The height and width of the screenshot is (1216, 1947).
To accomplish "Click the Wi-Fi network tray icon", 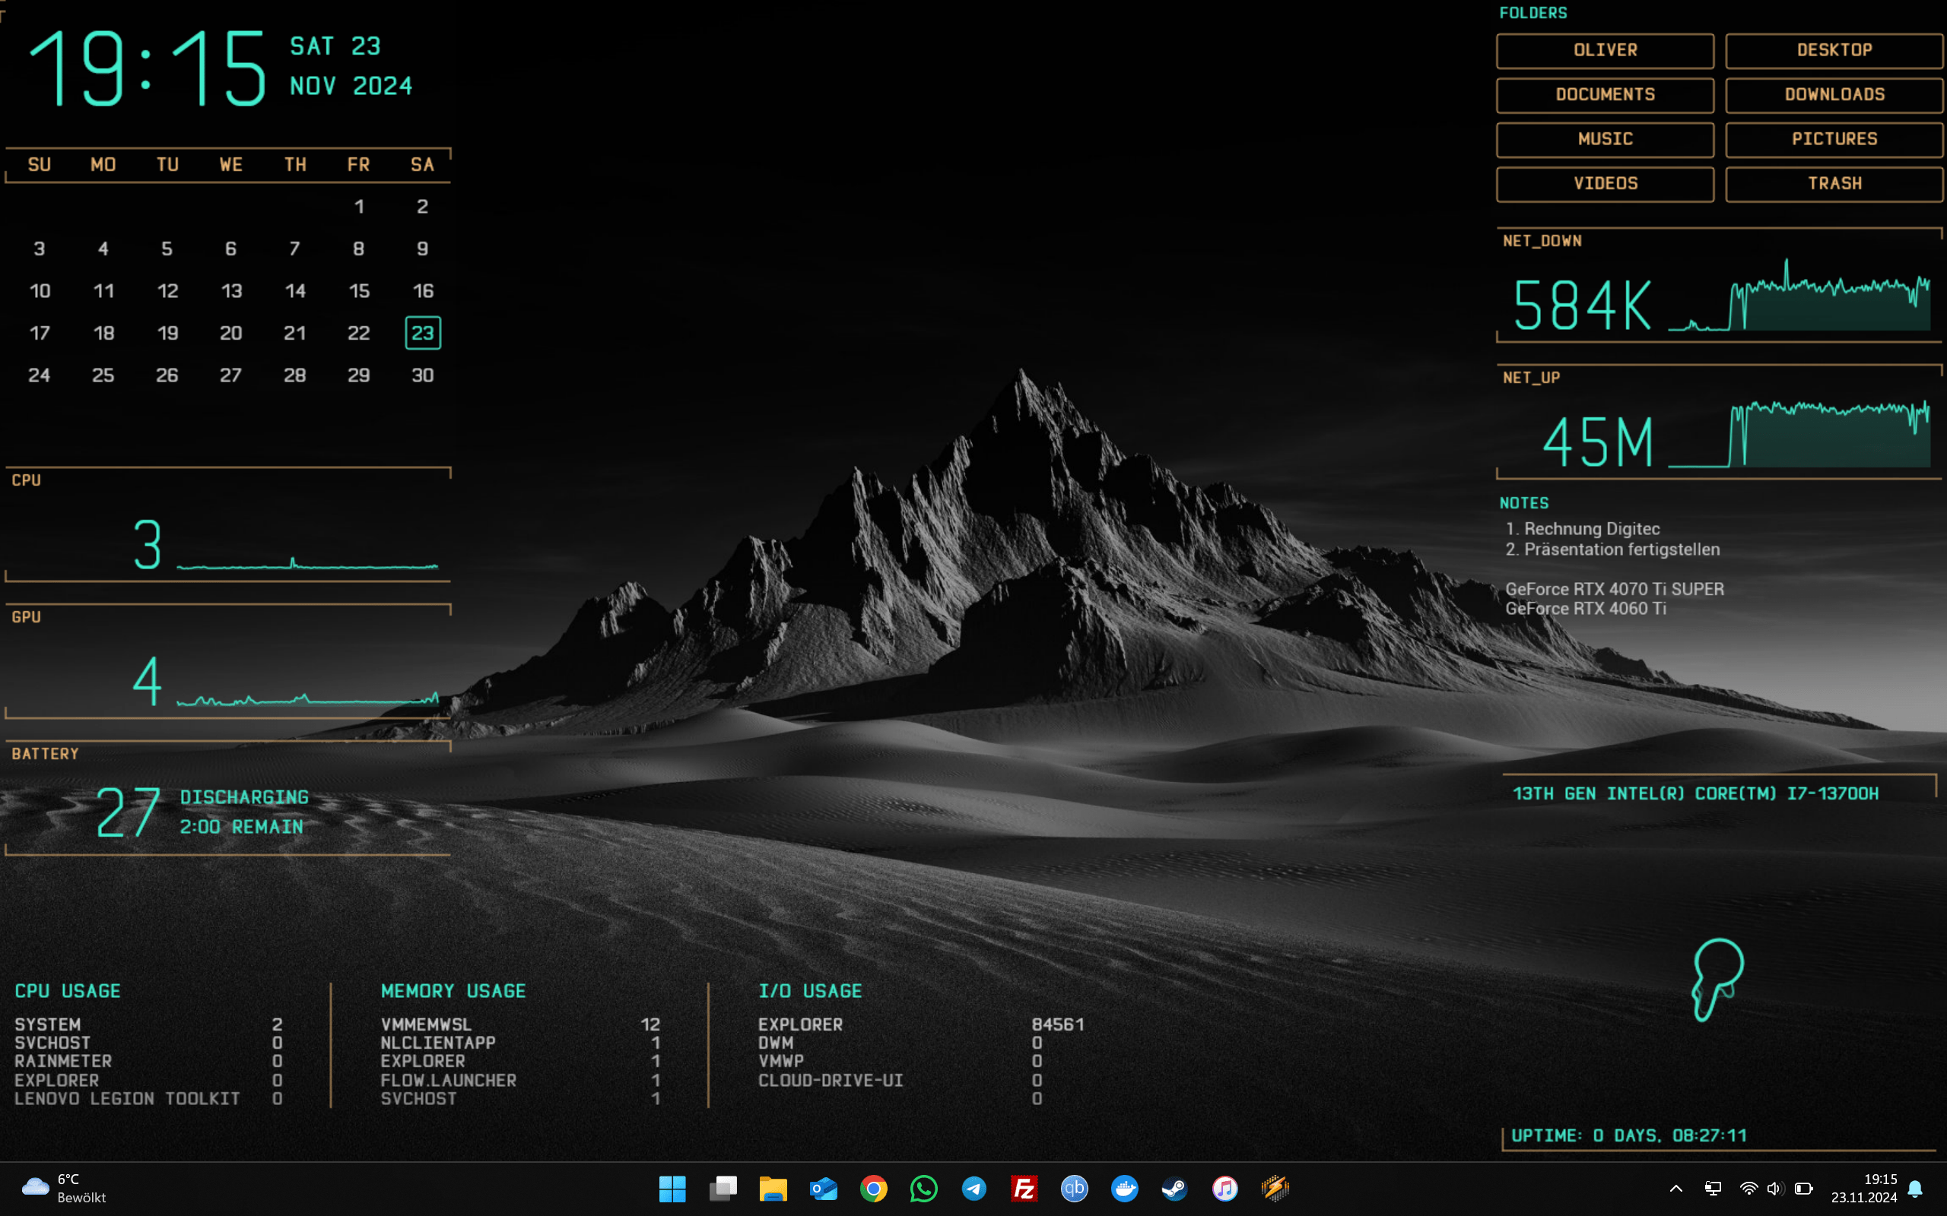I will [x=1748, y=1188].
